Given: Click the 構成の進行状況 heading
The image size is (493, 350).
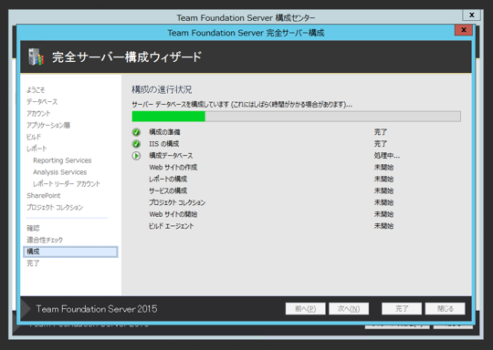Looking at the screenshot, I should click(162, 89).
